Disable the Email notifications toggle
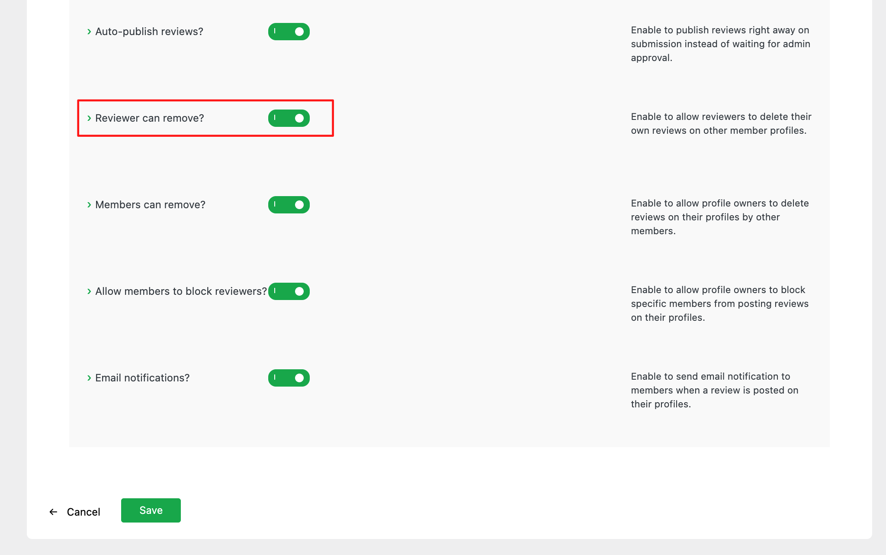Screen dimensions: 886x555 tap(289, 378)
